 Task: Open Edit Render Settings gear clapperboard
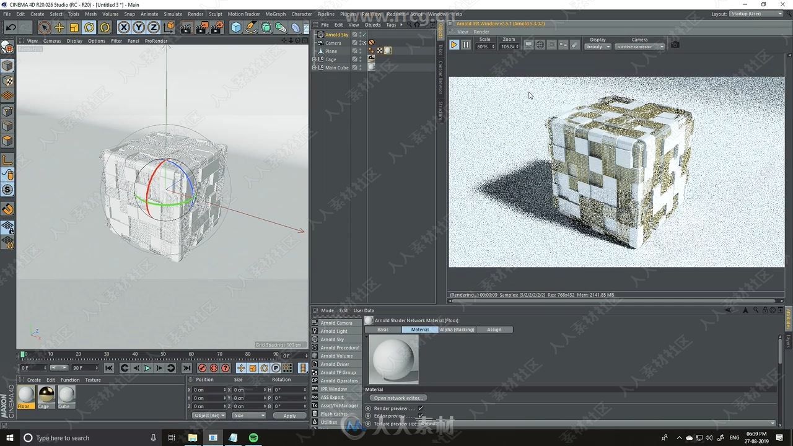tap(217, 27)
